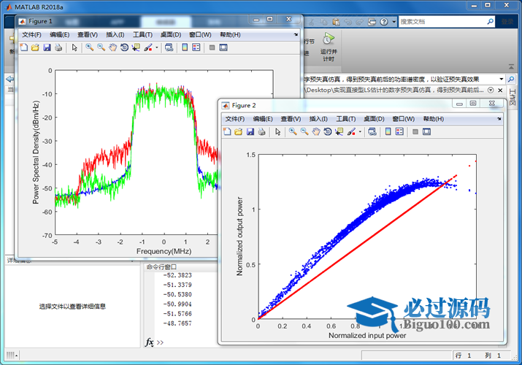The image size is (522, 365).
Task: Hide Plot Tools icon in Figure 1
Action: tap(212, 47)
